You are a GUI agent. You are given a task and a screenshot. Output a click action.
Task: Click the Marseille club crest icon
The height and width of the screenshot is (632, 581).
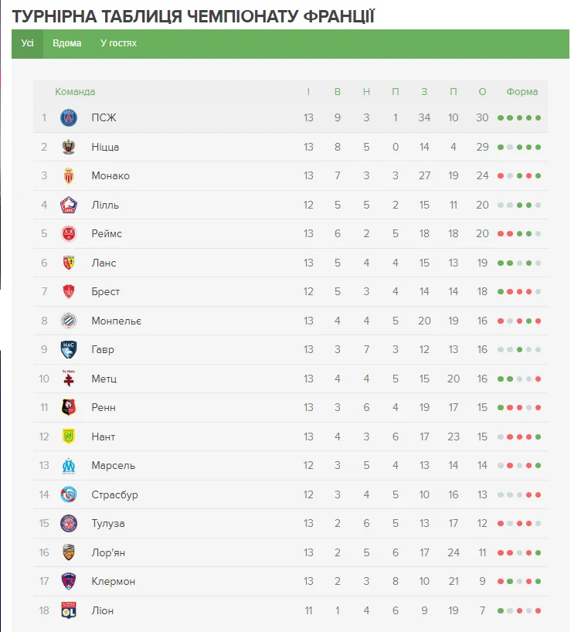coord(70,465)
